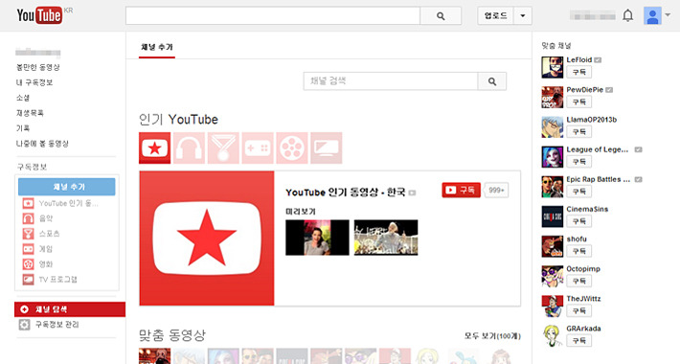
Task: Subscribe to TheJWittz
Action: click(578, 311)
